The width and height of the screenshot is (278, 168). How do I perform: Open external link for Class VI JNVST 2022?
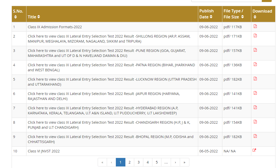tap(254, 150)
